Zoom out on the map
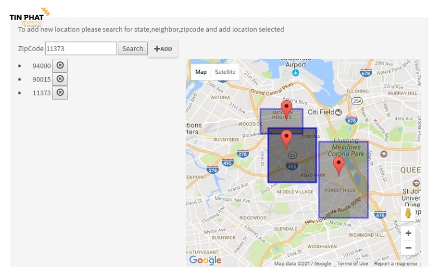The image size is (436, 272). pos(408,248)
